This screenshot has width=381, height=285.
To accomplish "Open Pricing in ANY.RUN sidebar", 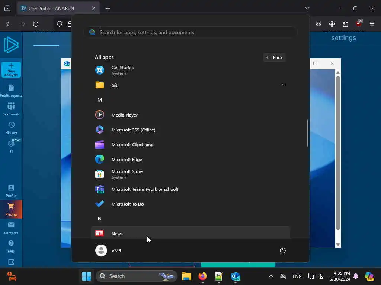I will coord(11,209).
